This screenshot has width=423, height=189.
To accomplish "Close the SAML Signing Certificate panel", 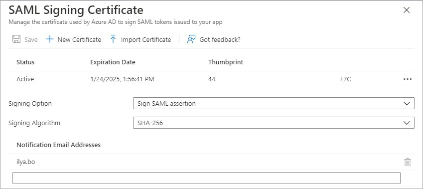I will (406, 10).
